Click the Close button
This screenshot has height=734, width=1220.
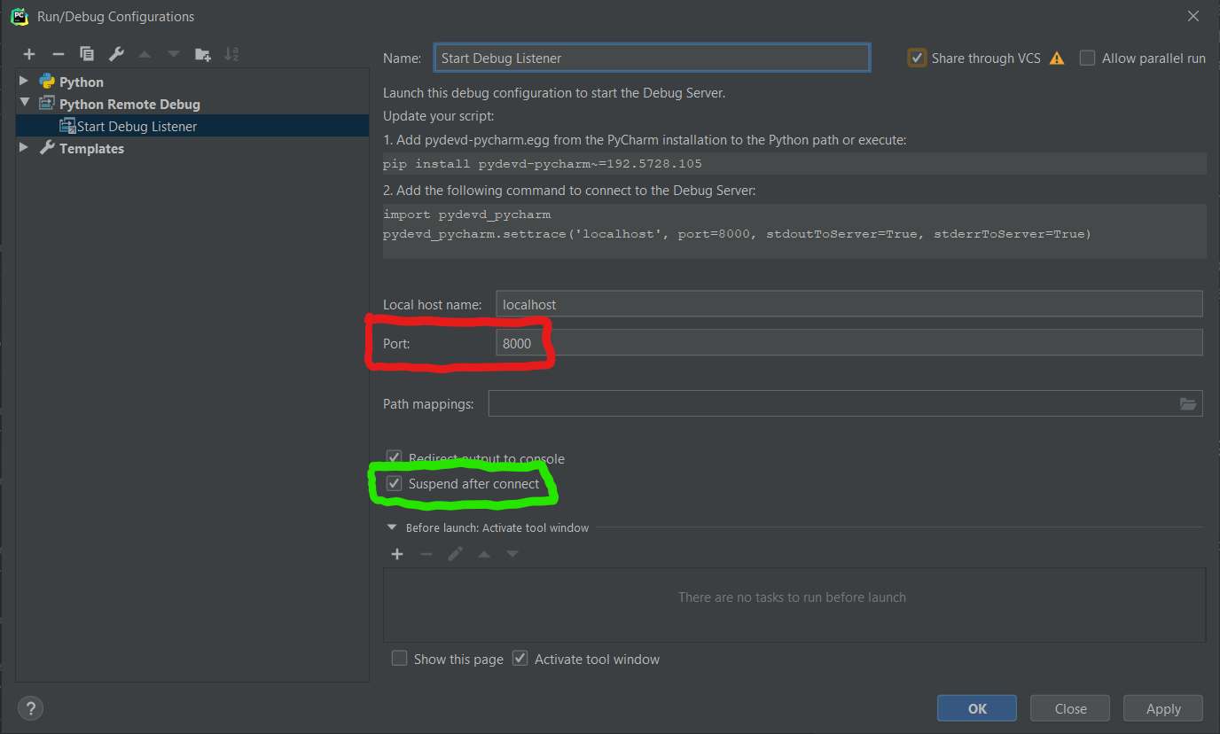tap(1070, 708)
